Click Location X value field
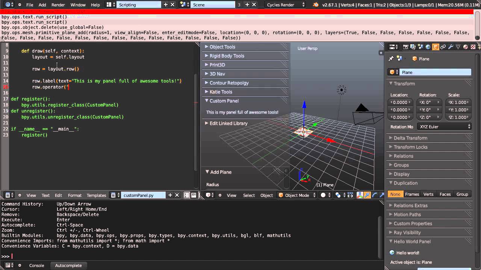Screen dimensions: 481x270 coord(400,102)
